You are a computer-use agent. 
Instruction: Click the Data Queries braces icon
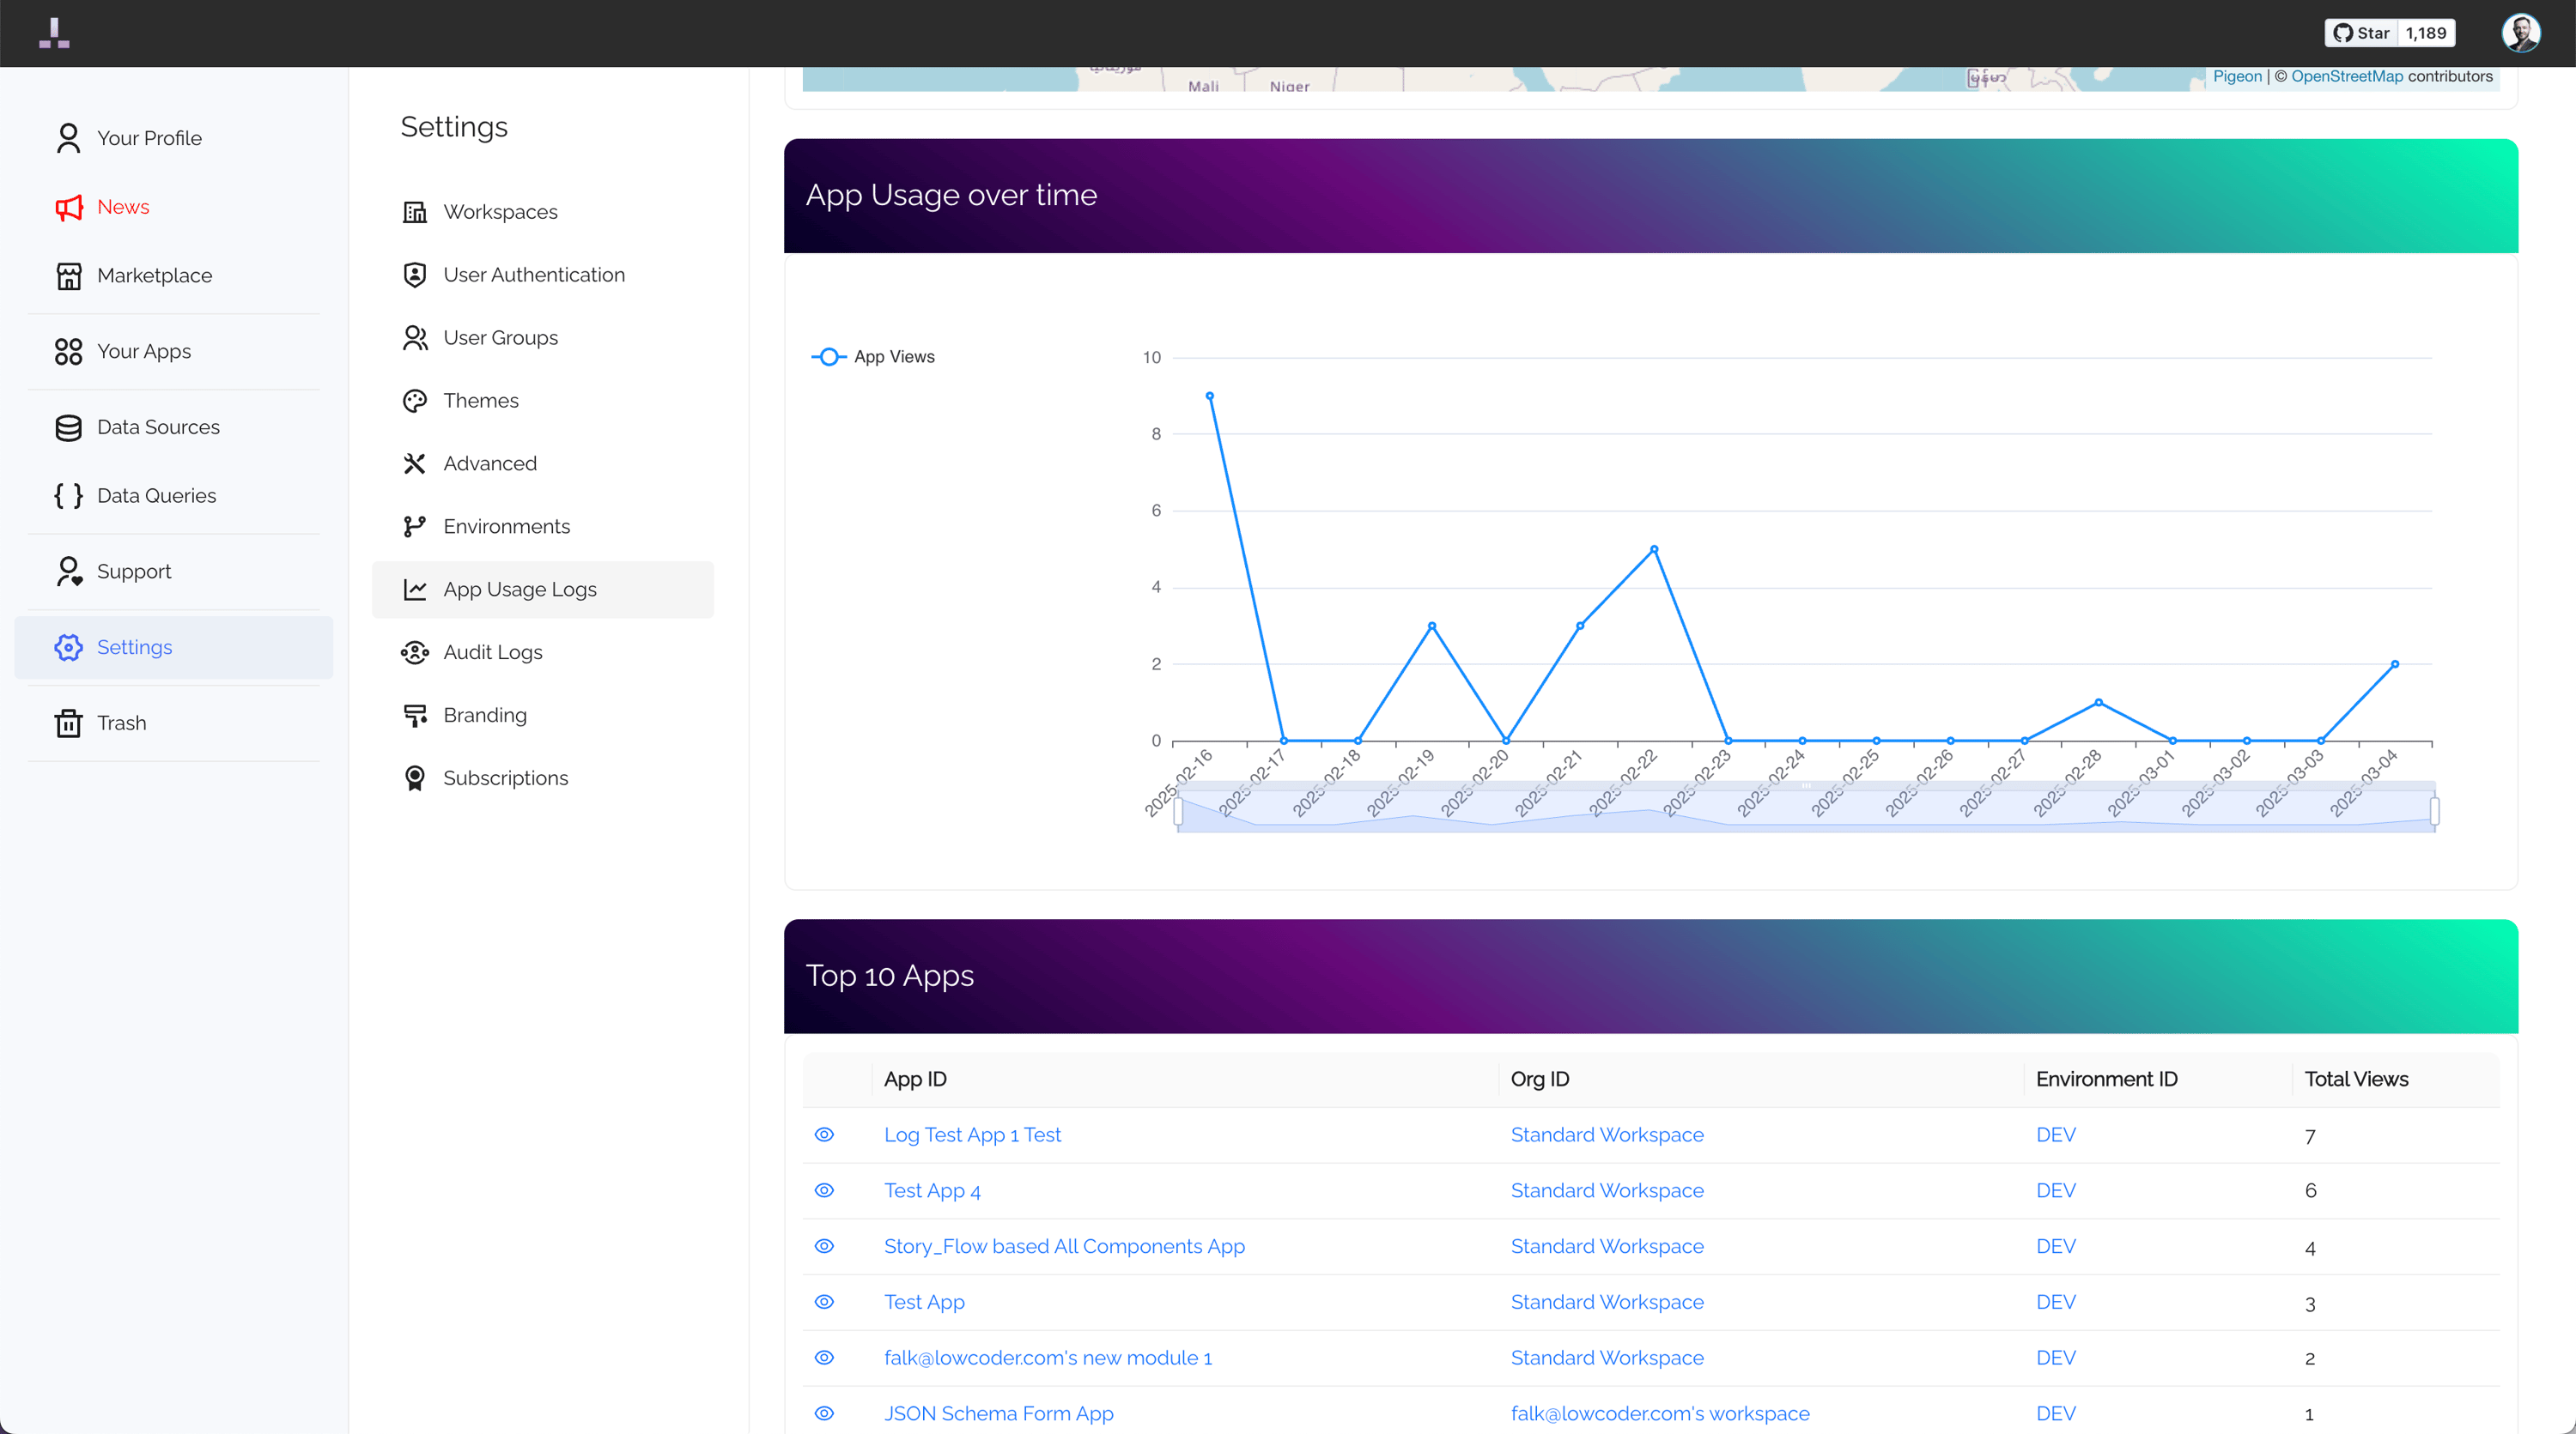68,496
